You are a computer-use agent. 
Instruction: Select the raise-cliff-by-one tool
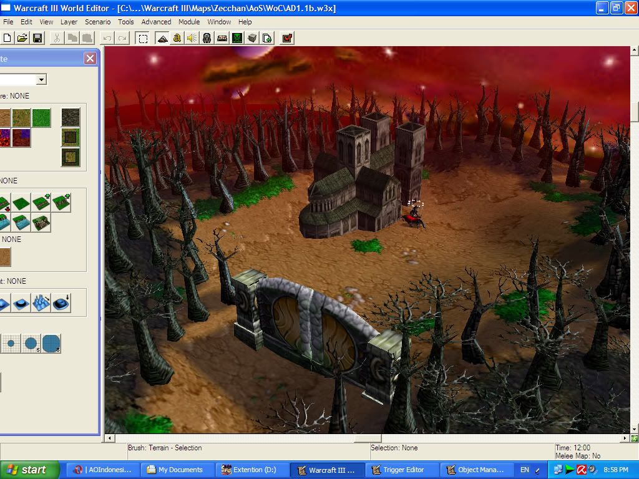pyautogui.click(x=41, y=203)
